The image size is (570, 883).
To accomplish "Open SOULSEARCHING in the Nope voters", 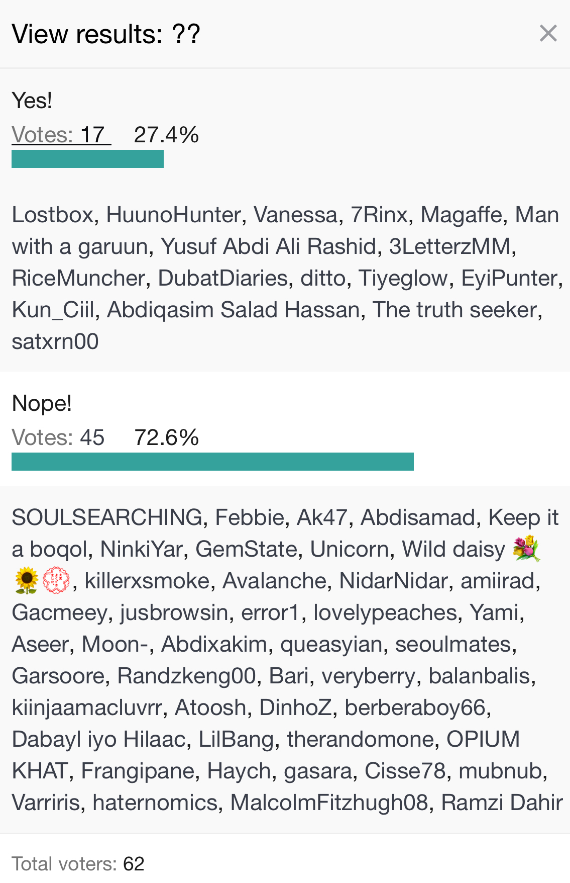I will click(107, 517).
